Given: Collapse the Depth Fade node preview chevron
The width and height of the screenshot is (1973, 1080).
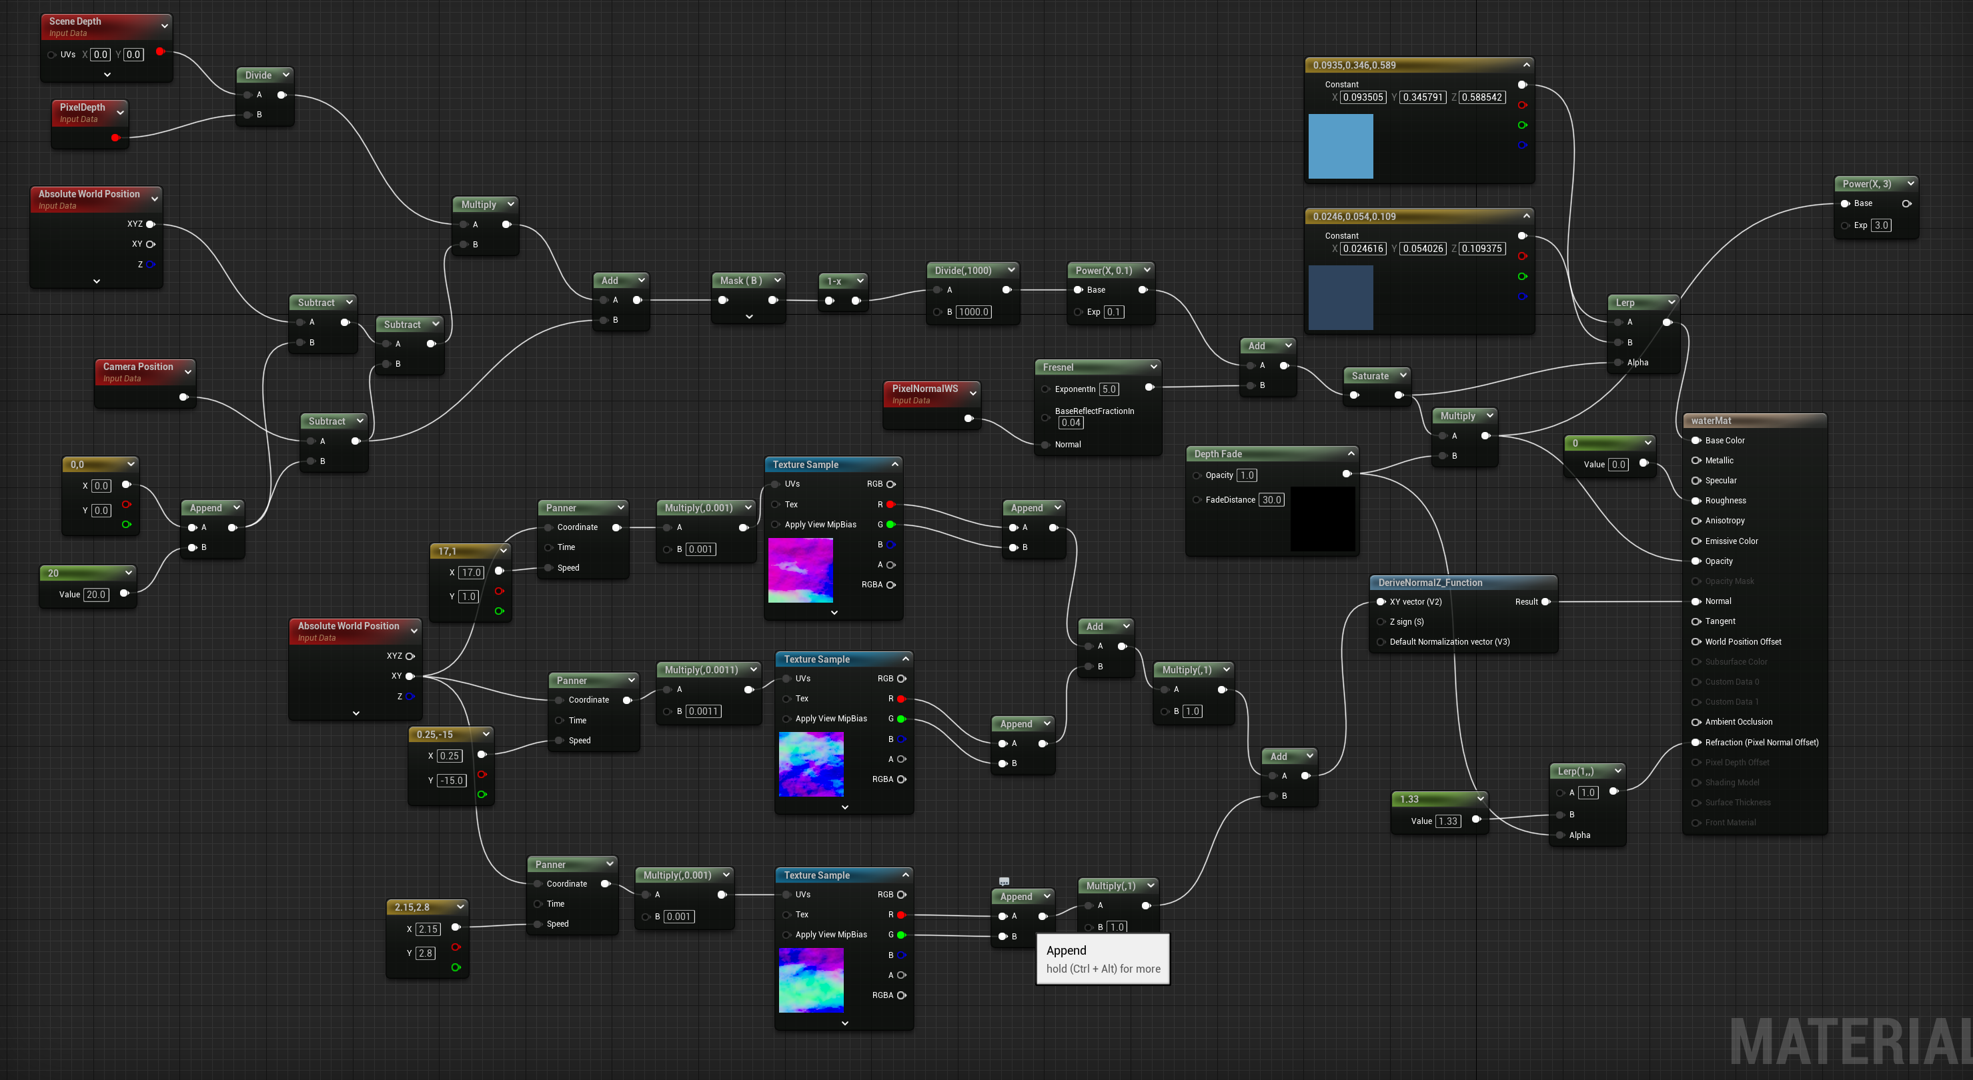Looking at the screenshot, I should point(1351,453).
